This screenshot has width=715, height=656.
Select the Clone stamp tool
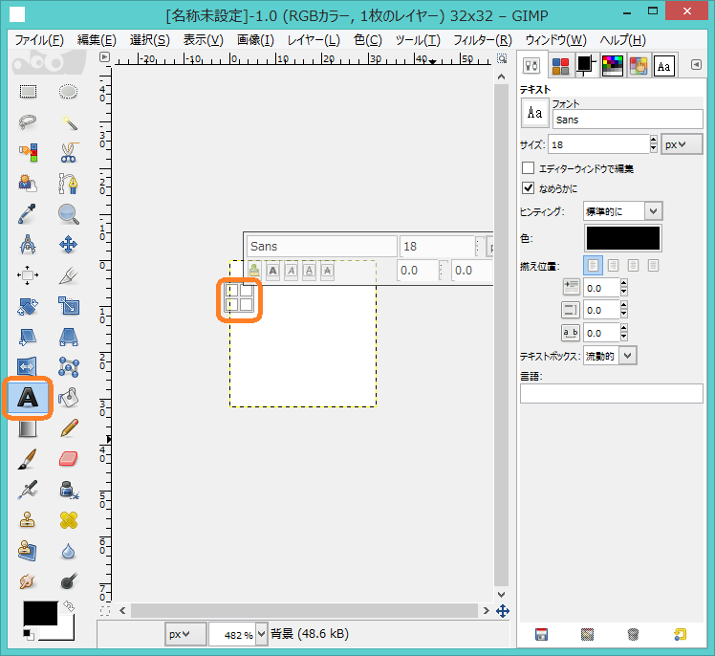tap(28, 520)
